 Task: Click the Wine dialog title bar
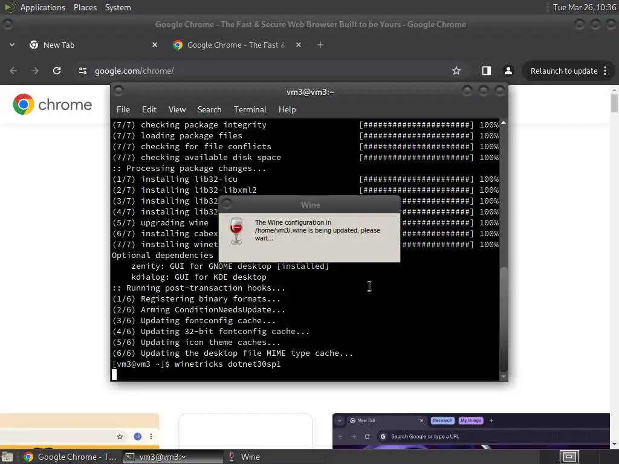310,205
